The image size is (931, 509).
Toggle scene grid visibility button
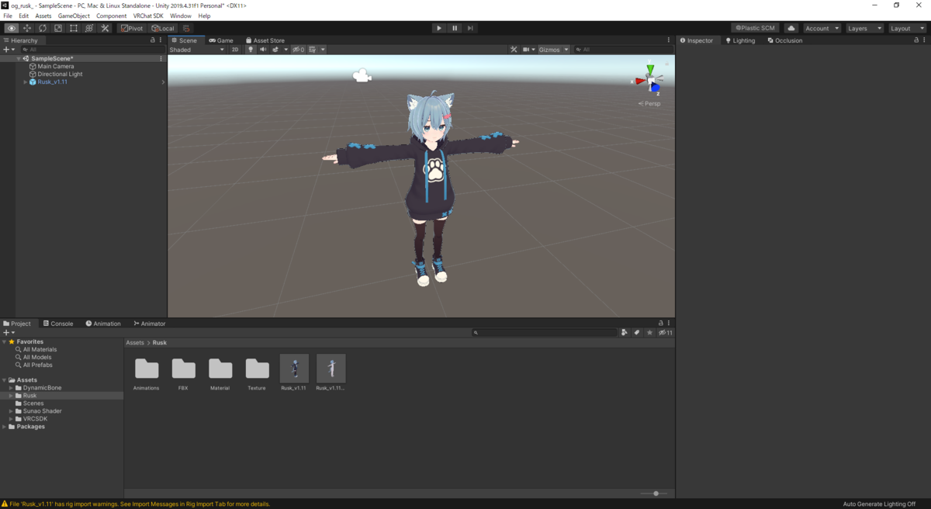[313, 50]
